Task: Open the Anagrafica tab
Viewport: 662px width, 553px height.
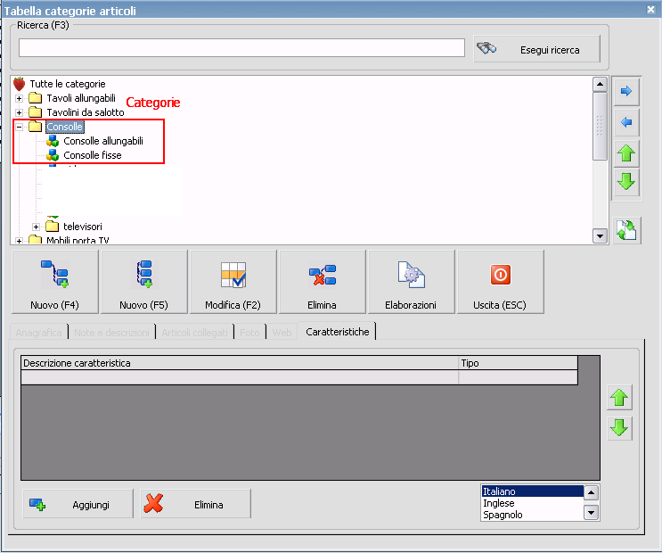Action: click(x=39, y=333)
